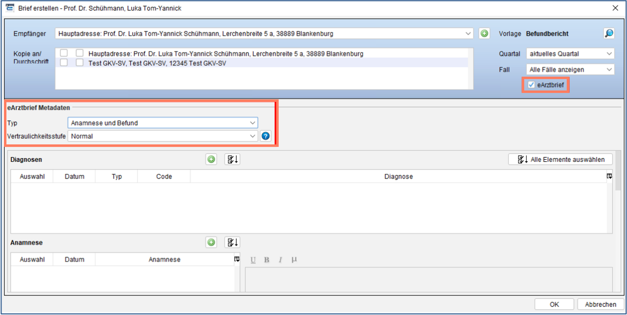Click the Datum column header in Diagnosen table
The image size is (627, 315).
pos(74,177)
